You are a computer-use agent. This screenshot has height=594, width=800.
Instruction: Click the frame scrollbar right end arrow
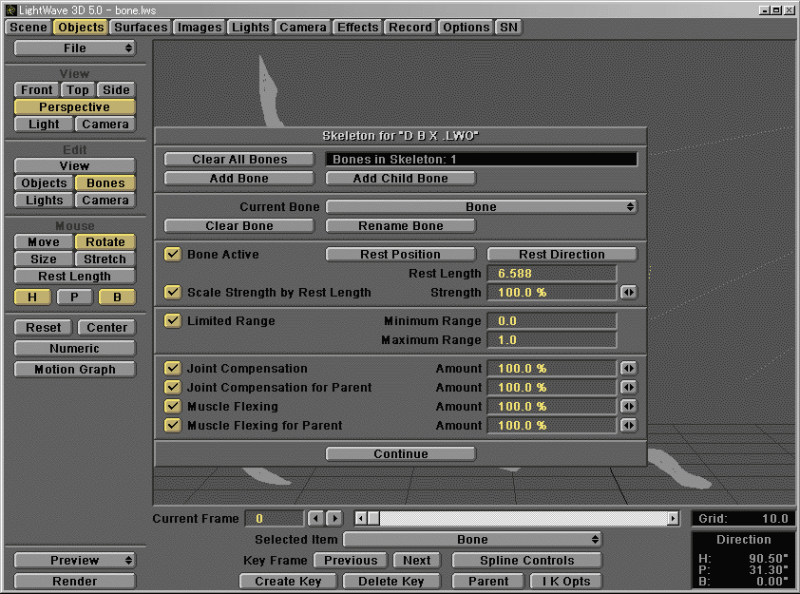click(673, 519)
